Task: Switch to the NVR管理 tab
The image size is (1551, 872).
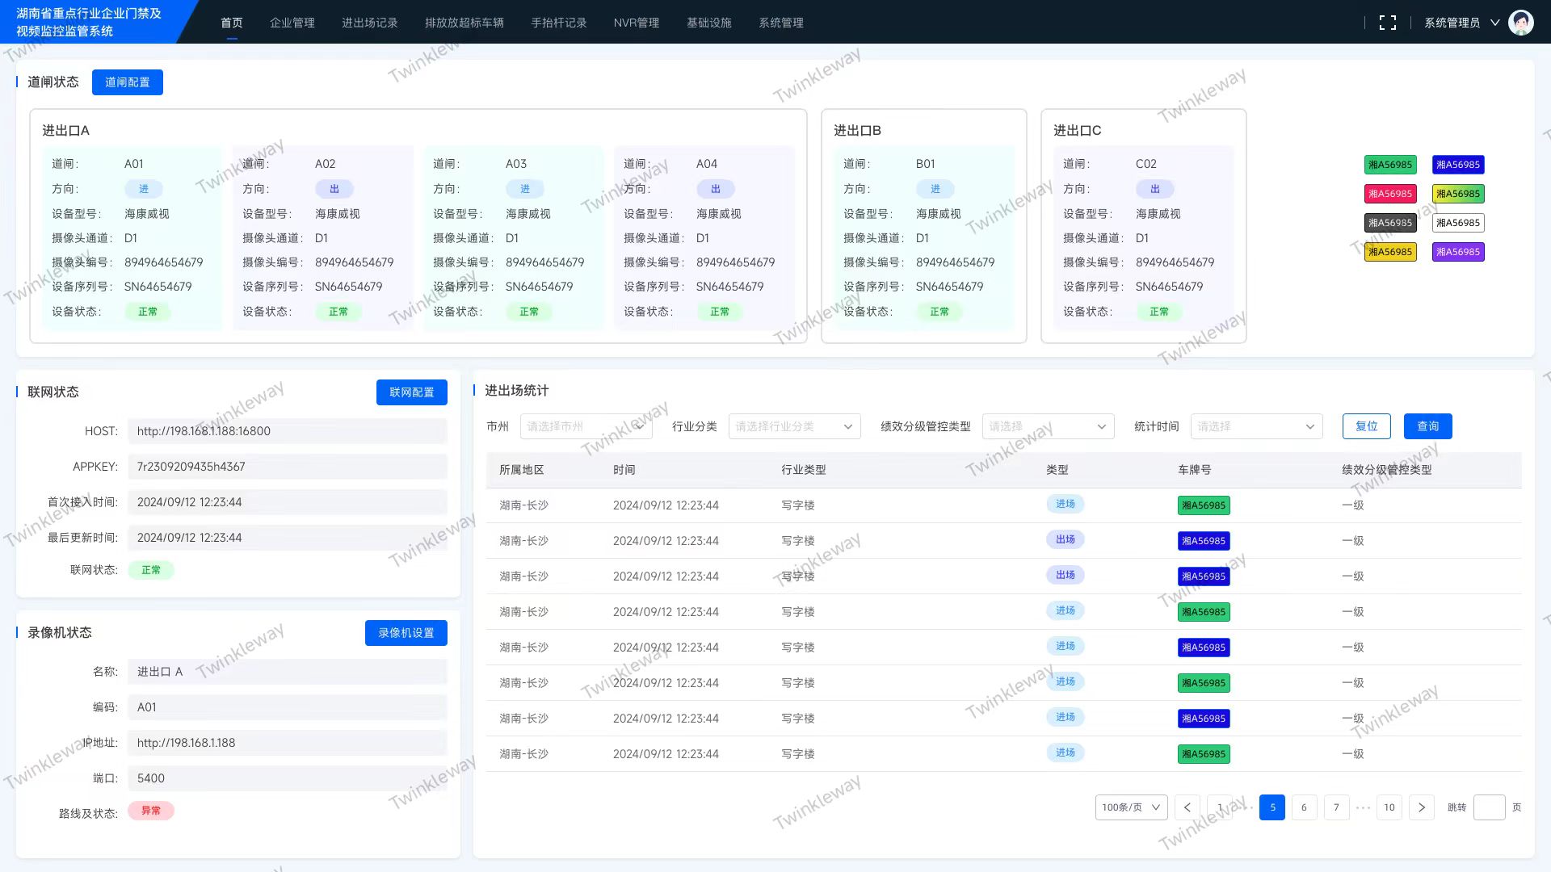Action: 636,23
